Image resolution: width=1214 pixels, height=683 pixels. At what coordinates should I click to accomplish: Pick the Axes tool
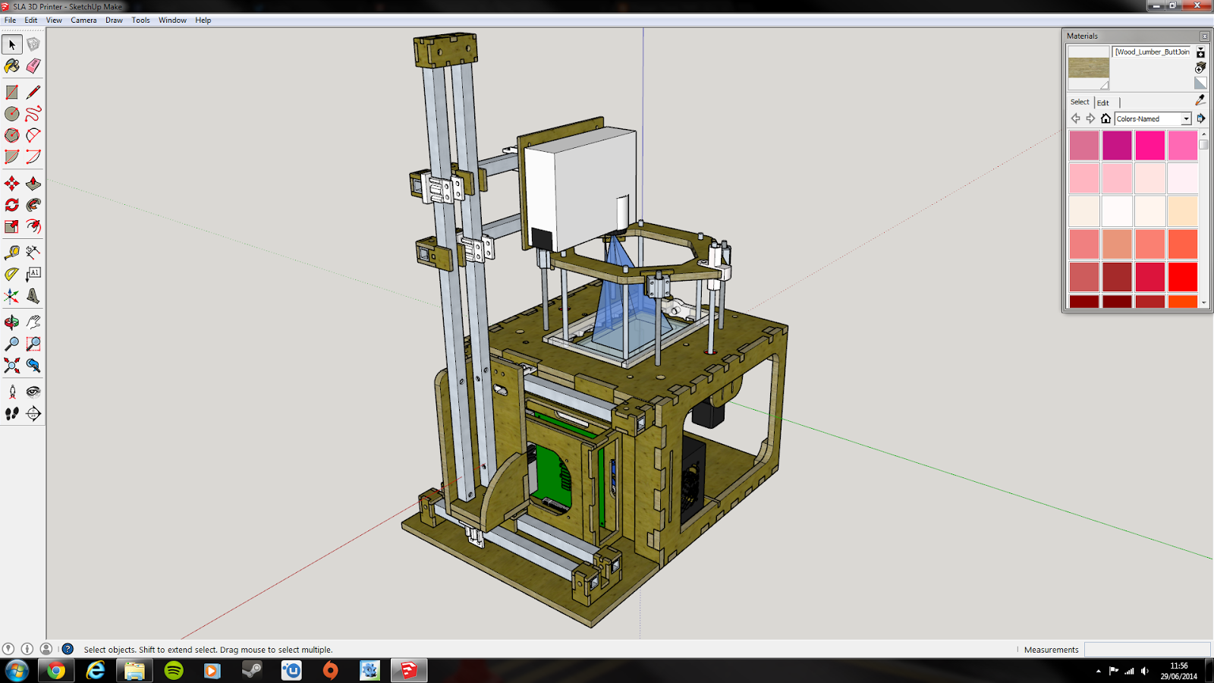(12, 296)
